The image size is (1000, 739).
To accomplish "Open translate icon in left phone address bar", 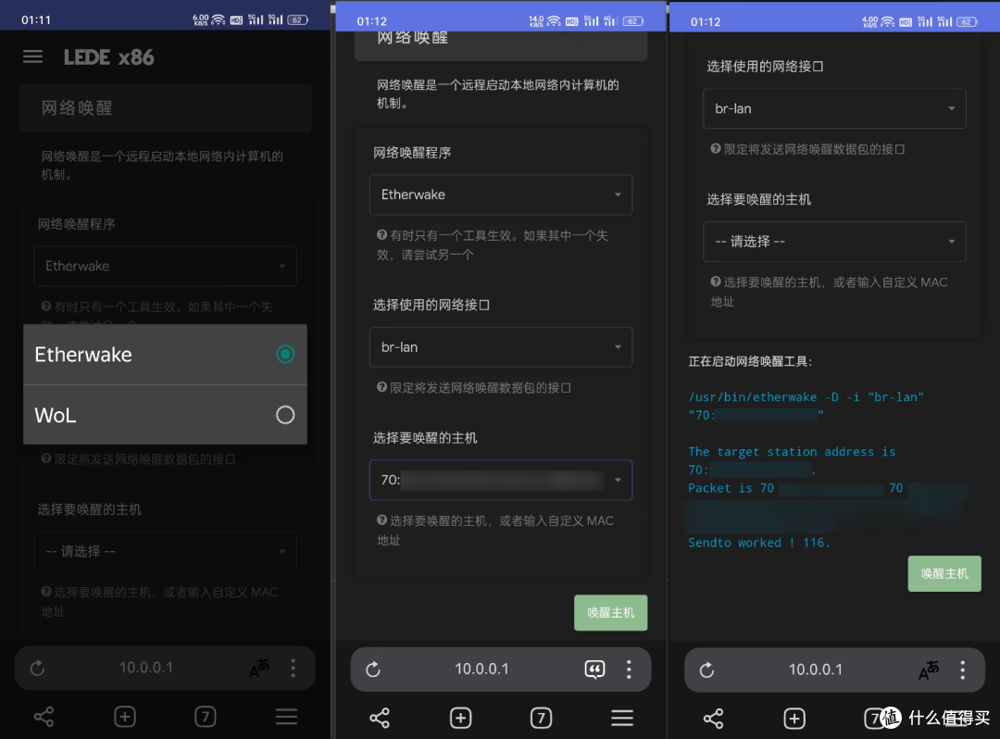I will click(x=259, y=669).
